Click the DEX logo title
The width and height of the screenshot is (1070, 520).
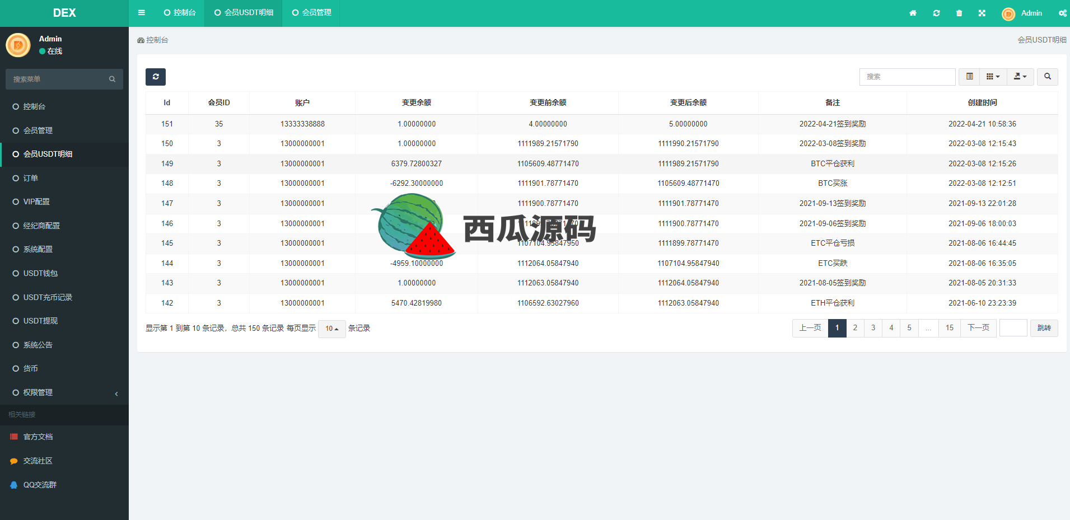[64, 13]
